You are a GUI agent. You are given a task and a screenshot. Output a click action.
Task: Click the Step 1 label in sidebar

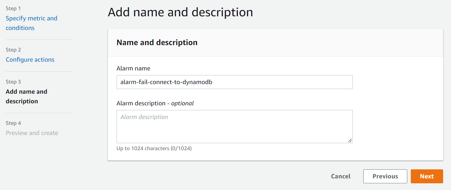click(13, 8)
